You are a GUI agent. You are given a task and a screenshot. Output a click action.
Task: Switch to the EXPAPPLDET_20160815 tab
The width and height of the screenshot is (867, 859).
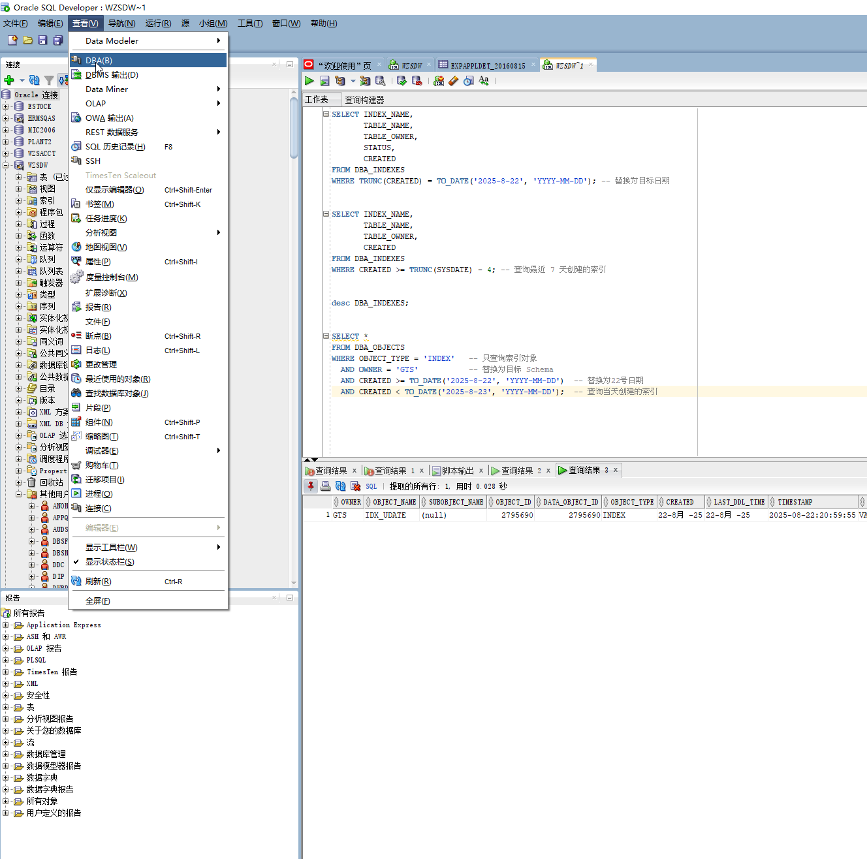coord(487,65)
